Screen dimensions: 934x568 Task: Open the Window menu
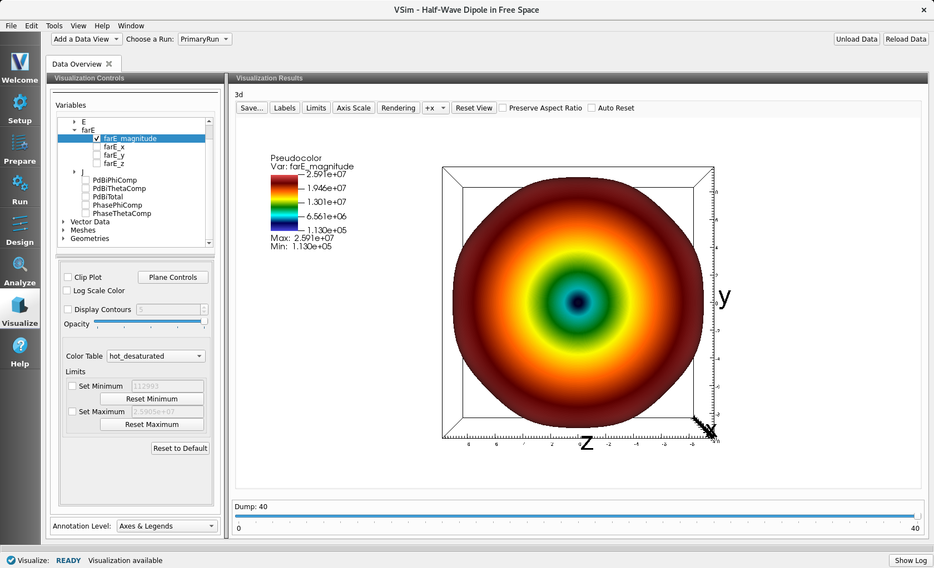131,26
